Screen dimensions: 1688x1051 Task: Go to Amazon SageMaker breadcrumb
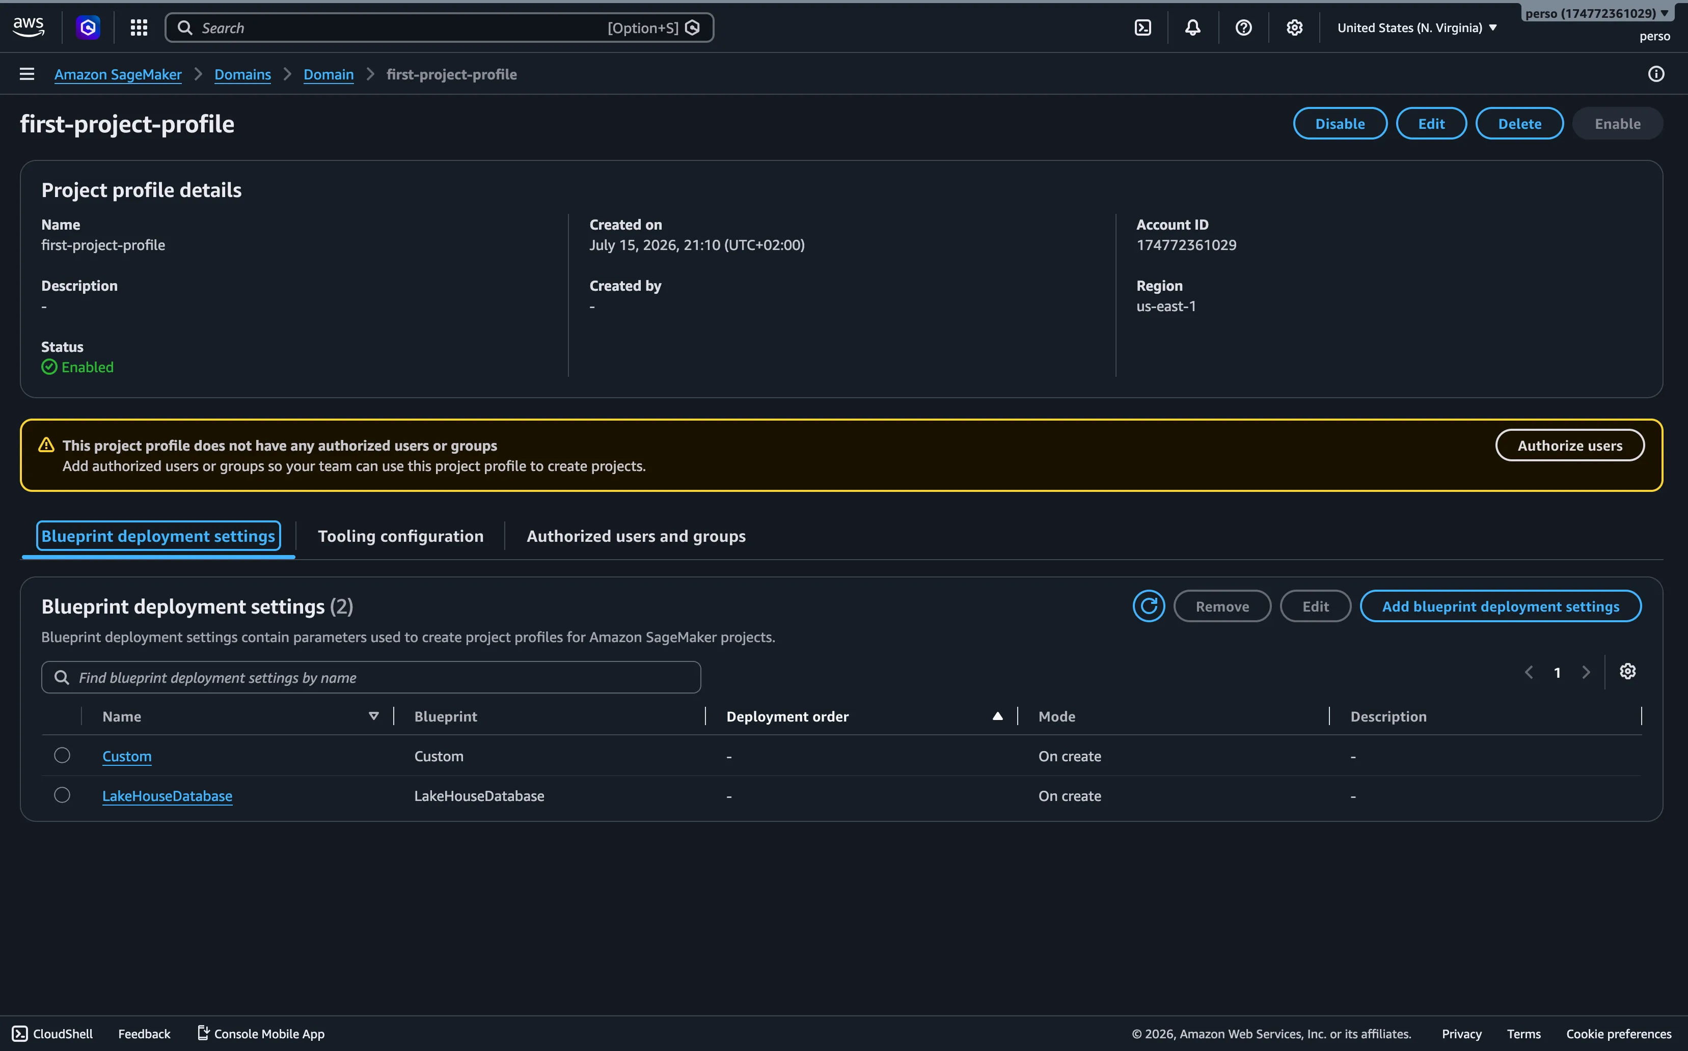tap(118, 74)
